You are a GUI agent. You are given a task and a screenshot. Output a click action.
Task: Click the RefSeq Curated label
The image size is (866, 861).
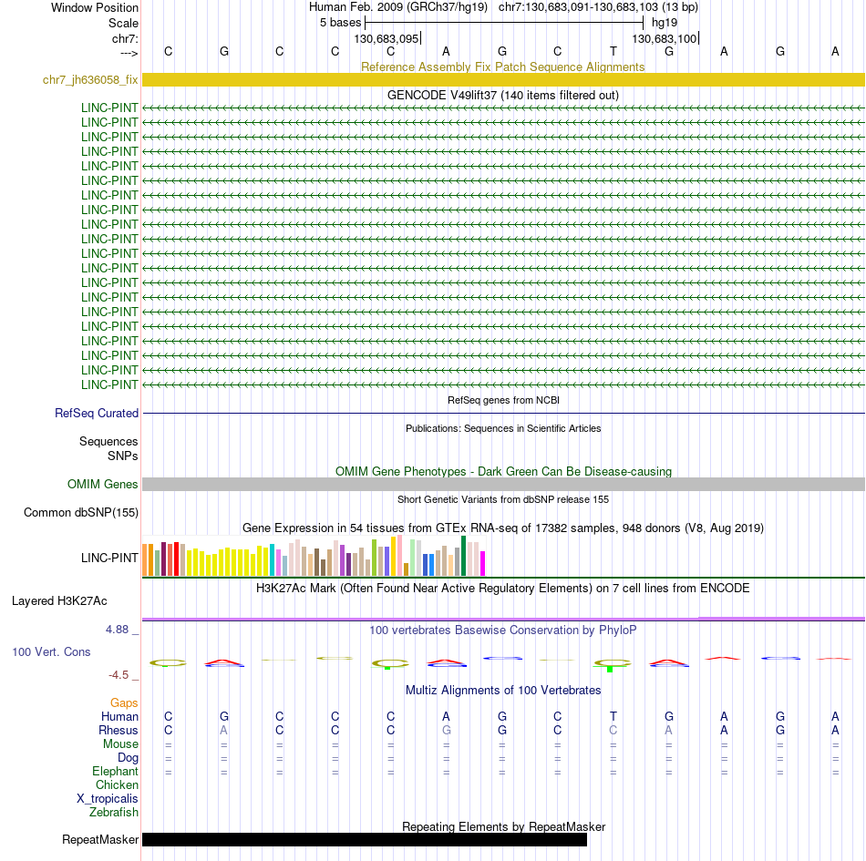pos(96,413)
